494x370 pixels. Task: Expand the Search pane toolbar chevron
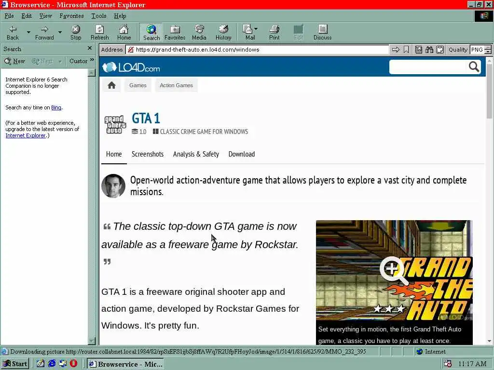pos(92,59)
